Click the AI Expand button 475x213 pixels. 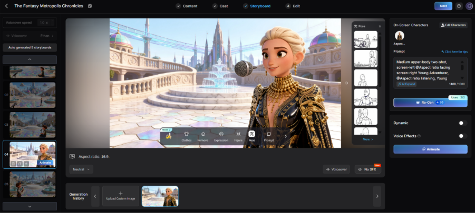click(x=406, y=84)
